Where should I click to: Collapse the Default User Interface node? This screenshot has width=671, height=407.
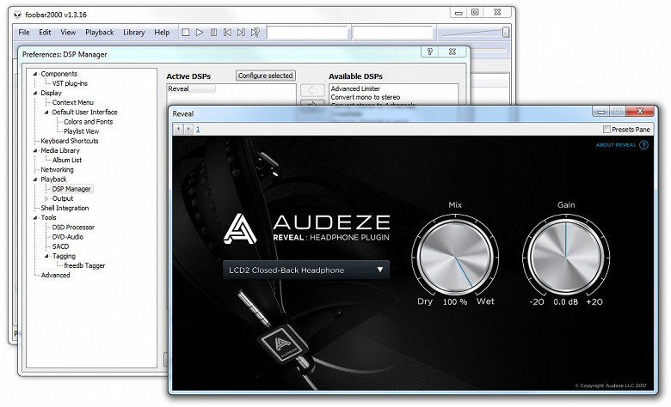[46, 112]
